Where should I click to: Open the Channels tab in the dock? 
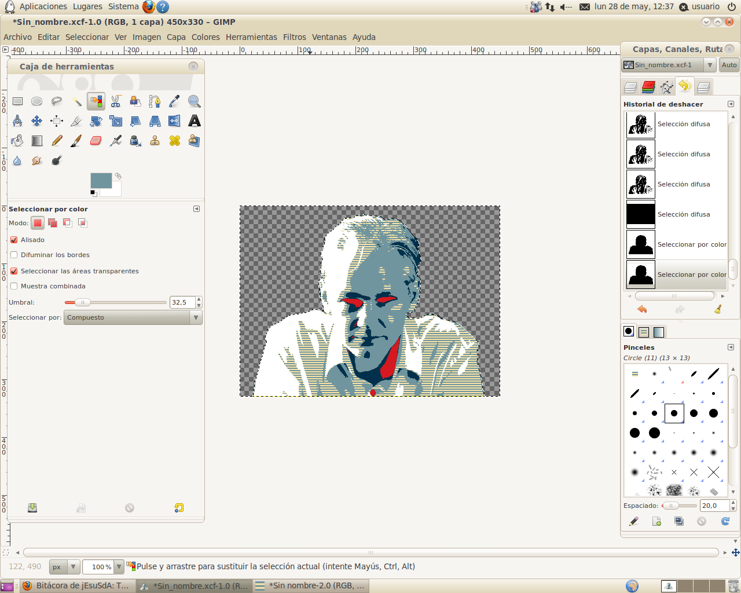[x=649, y=86]
